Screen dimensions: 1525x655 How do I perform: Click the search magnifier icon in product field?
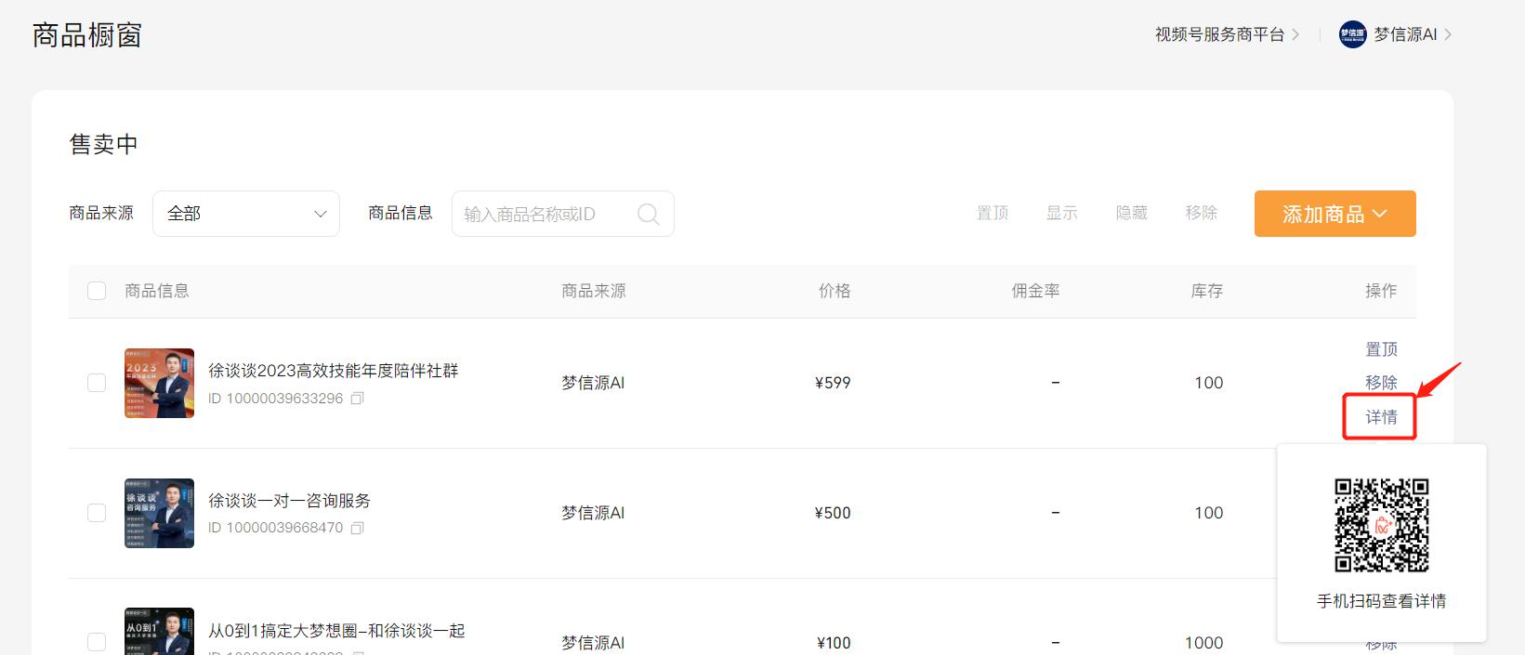point(648,215)
